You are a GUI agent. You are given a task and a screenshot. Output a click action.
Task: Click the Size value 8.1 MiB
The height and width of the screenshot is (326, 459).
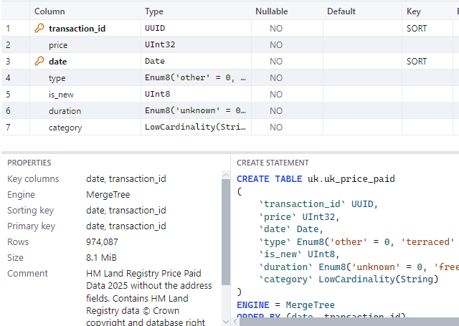coord(101,258)
